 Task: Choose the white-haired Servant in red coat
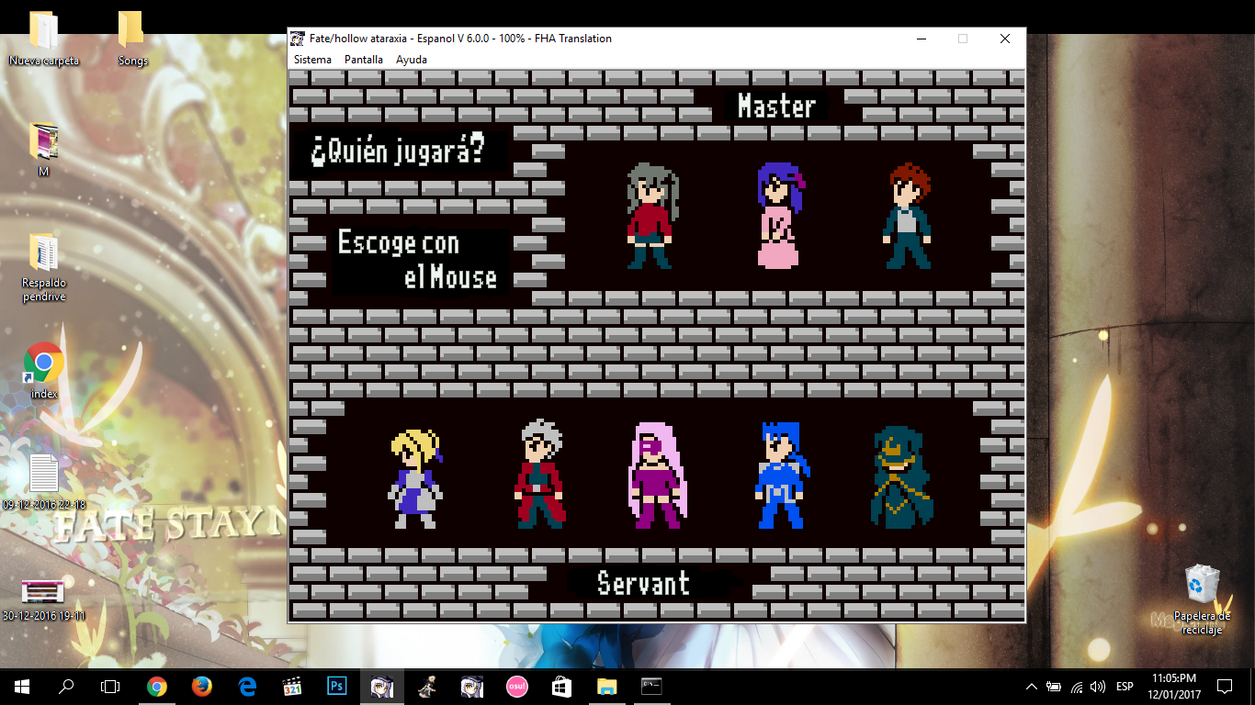click(x=539, y=475)
